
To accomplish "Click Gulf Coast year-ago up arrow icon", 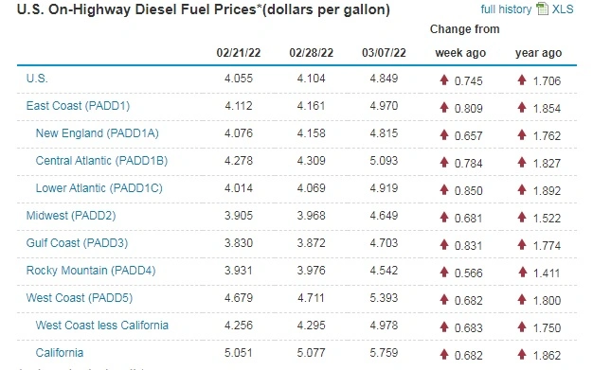I will pyautogui.click(x=522, y=244).
